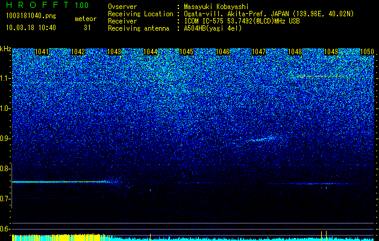The height and width of the screenshot is (241, 379).
Task: Click the Receiving Location value text
Action: click(269, 14)
